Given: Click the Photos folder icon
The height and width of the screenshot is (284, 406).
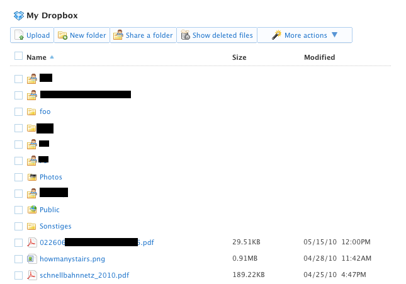Looking at the screenshot, I should pos(31,177).
